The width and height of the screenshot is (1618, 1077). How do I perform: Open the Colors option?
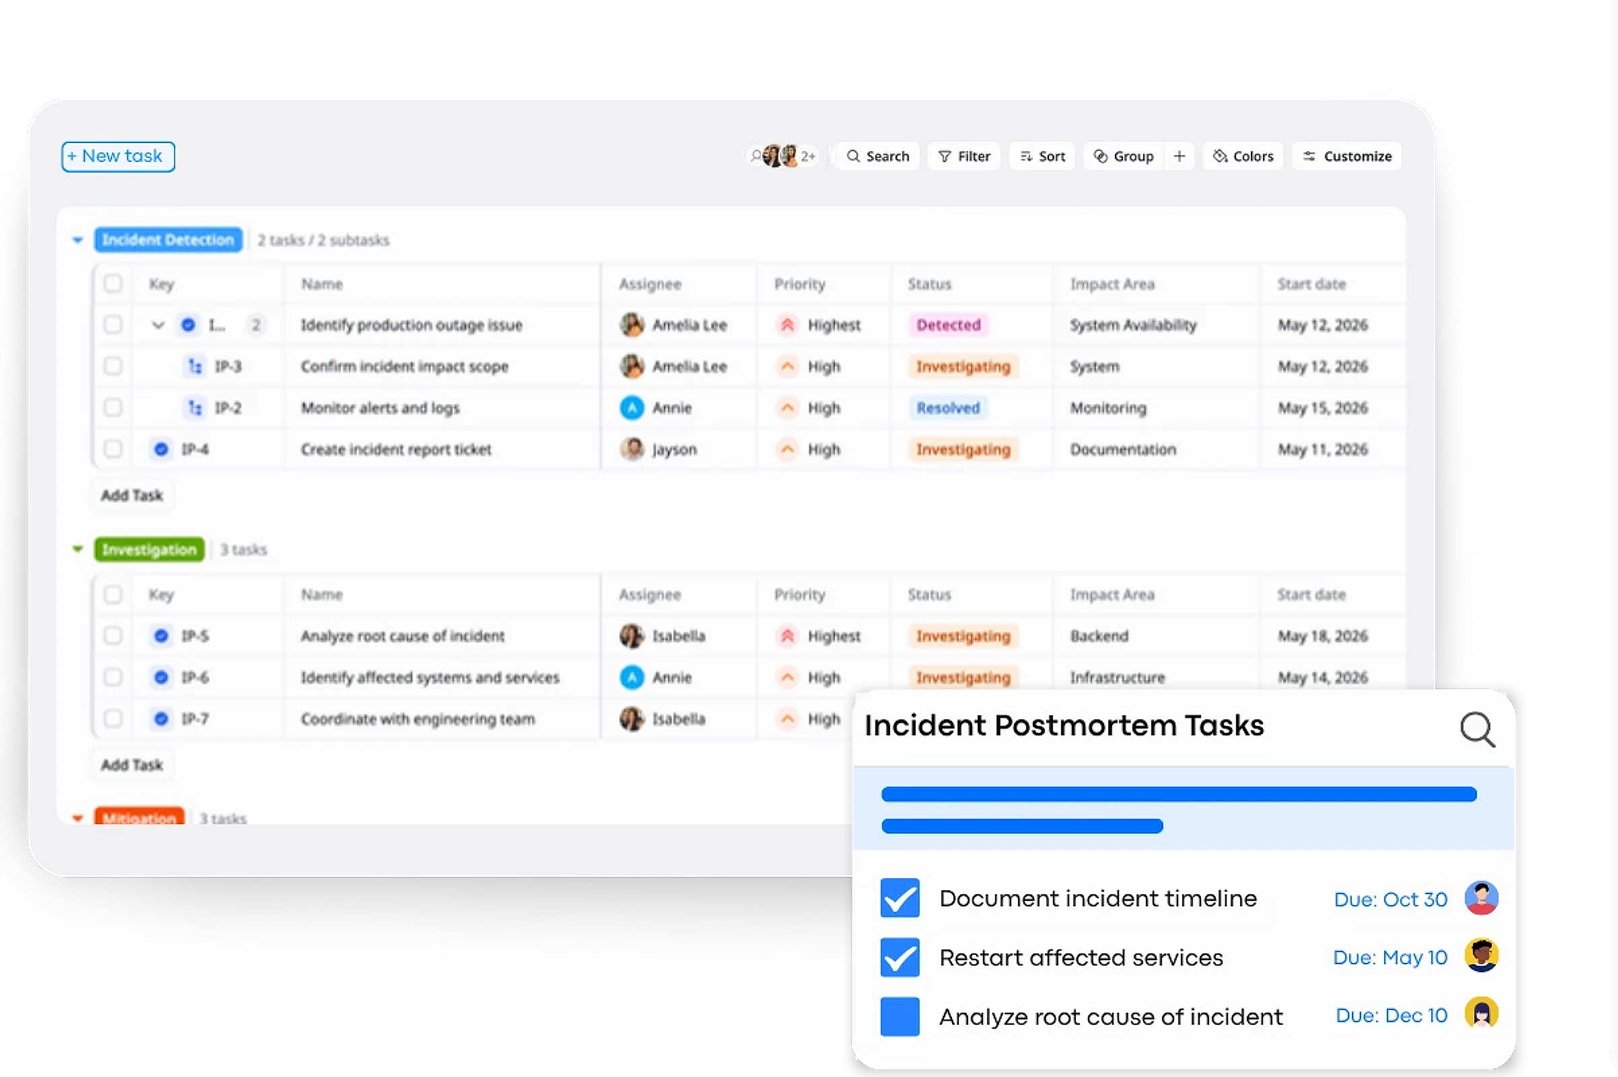point(1243,157)
